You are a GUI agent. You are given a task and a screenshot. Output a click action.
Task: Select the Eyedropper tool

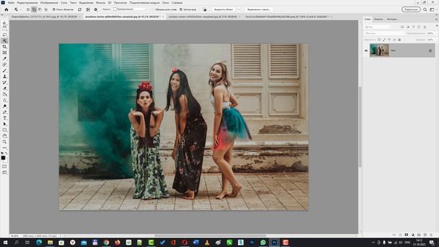pyautogui.click(x=5, y=58)
